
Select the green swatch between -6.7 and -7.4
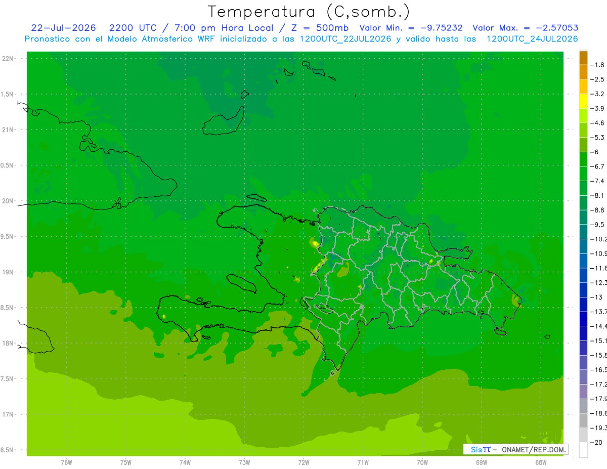(x=583, y=174)
